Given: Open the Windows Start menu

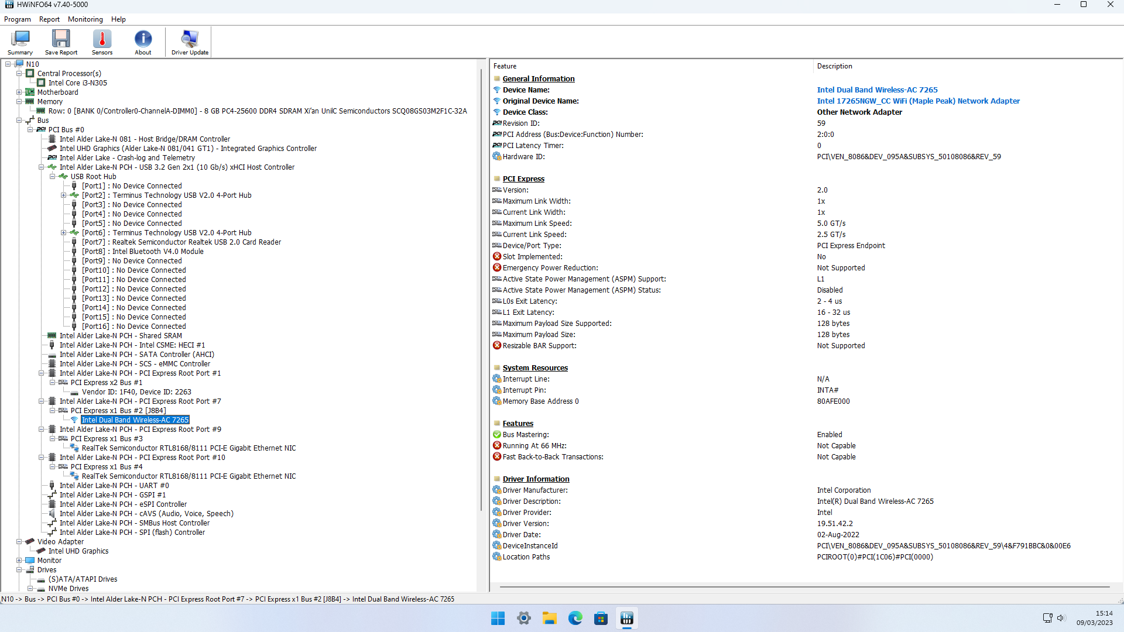Looking at the screenshot, I should click(498, 618).
